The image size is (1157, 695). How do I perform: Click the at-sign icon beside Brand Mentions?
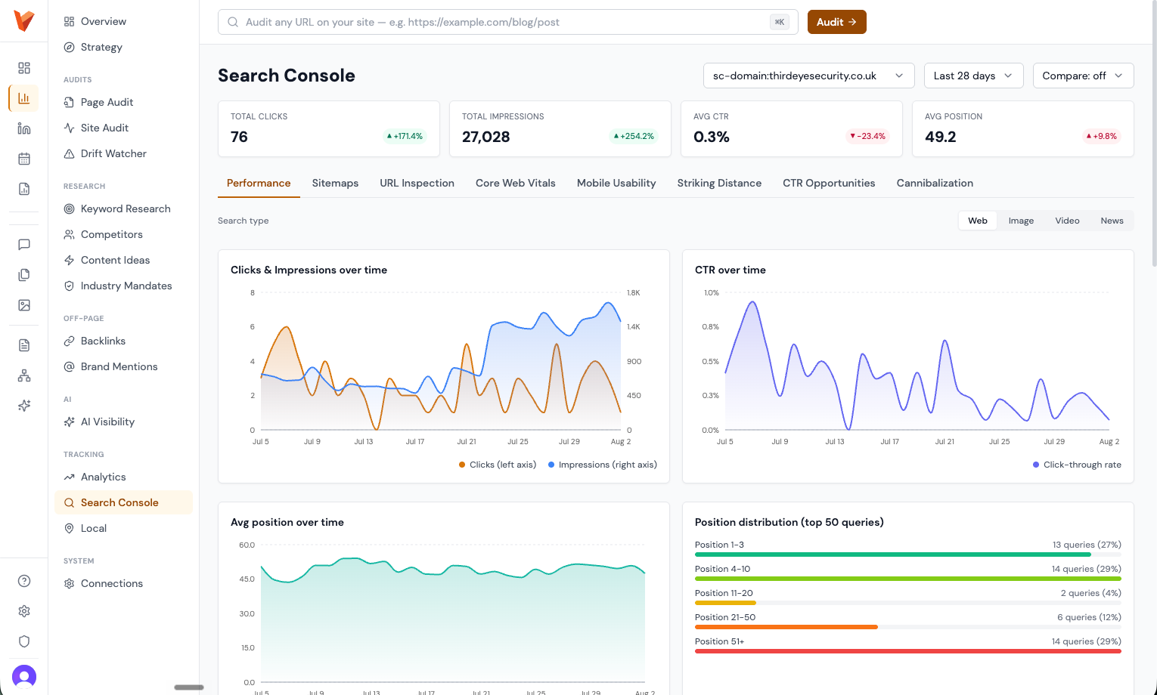(x=69, y=366)
